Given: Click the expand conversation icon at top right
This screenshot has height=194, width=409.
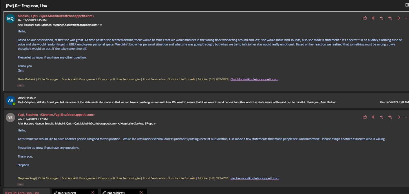Looking at the screenshot, I should [407, 5].
